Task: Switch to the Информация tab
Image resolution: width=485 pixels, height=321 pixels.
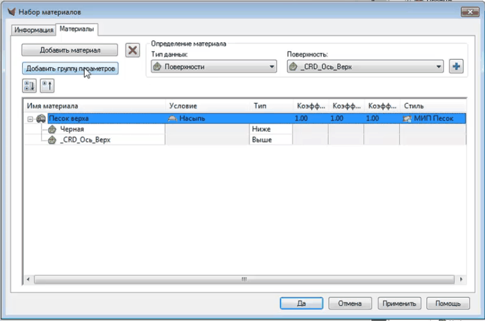Action: pos(34,29)
